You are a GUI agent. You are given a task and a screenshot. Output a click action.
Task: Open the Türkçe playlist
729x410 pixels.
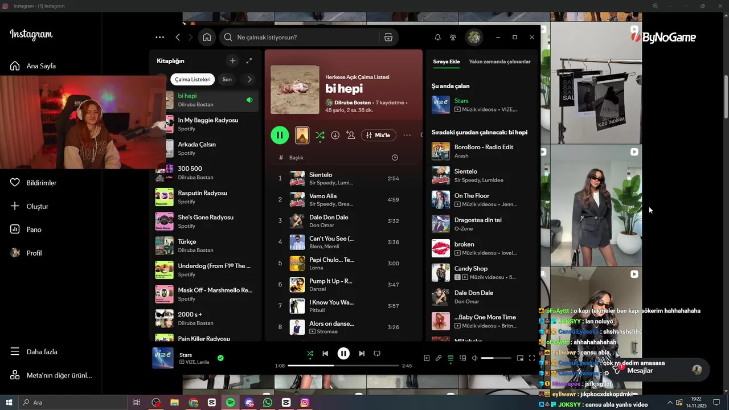(x=207, y=246)
